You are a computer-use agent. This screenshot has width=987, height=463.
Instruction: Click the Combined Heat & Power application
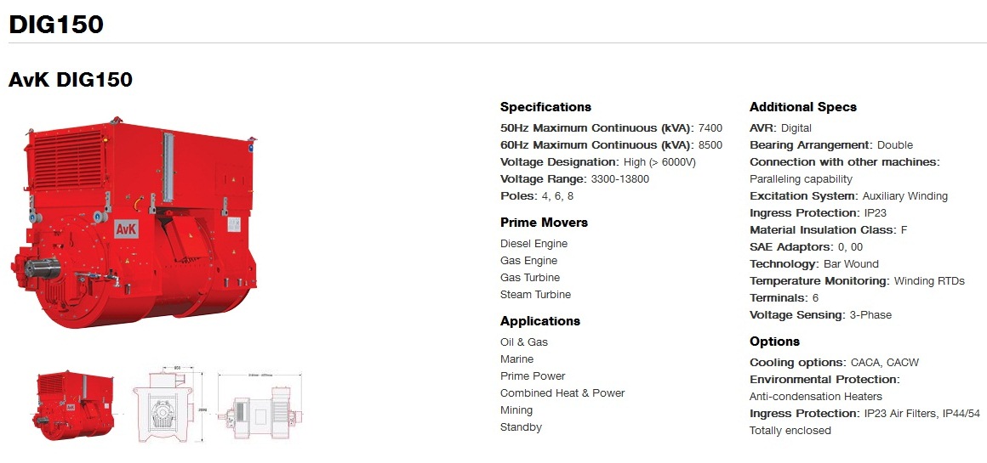tap(562, 393)
